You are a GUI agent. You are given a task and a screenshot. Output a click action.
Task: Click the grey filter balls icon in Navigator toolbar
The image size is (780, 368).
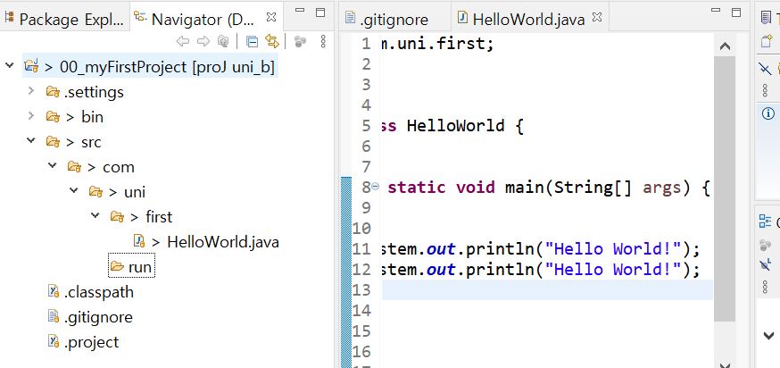(300, 41)
